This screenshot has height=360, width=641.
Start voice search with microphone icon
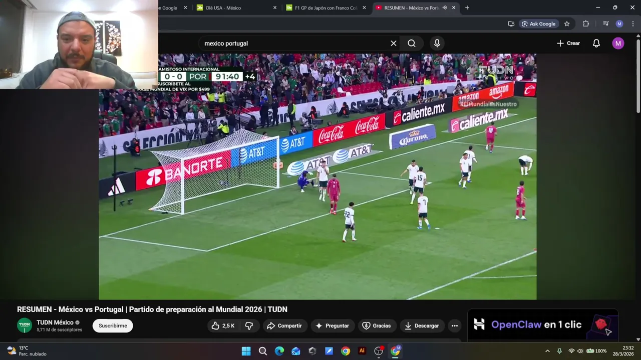pos(437,43)
